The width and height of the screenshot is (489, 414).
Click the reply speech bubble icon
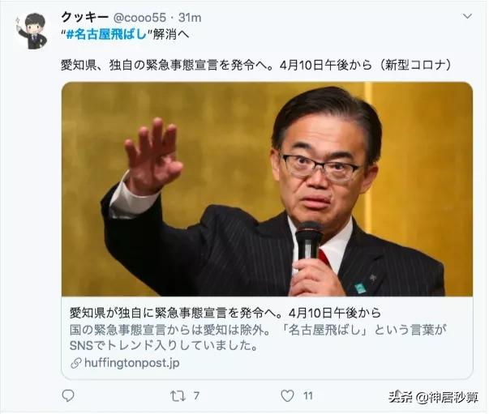(x=68, y=395)
